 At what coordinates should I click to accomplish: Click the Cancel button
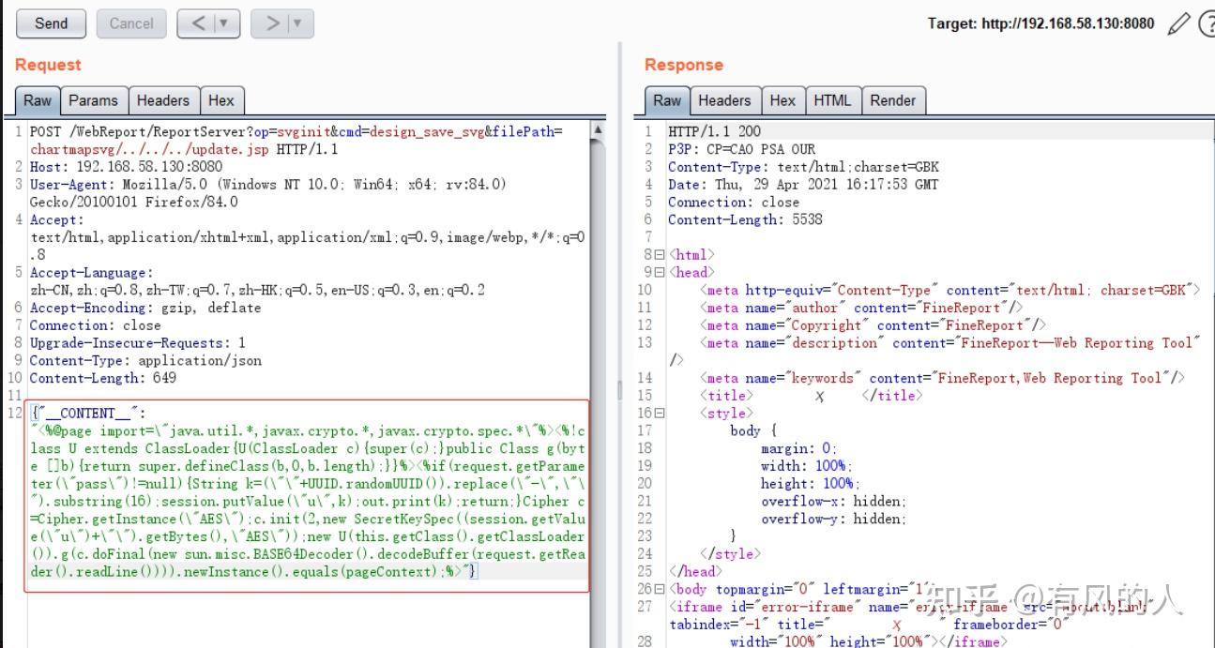point(131,23)
